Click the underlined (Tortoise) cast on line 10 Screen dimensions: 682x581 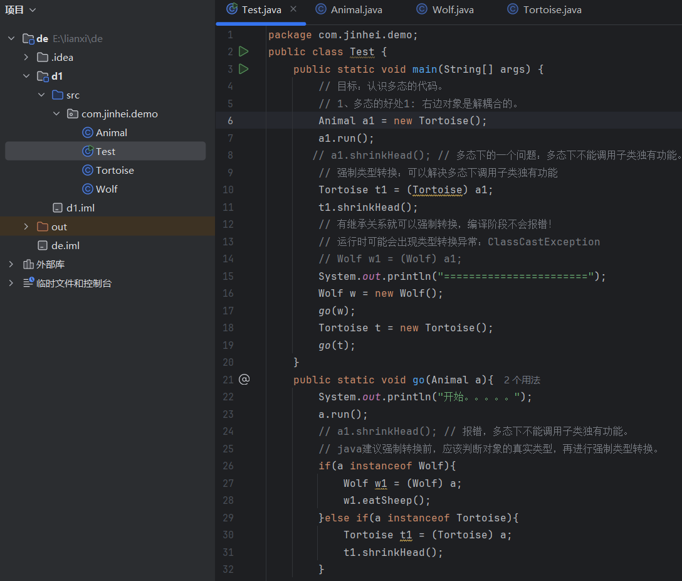tap(437, 189)
